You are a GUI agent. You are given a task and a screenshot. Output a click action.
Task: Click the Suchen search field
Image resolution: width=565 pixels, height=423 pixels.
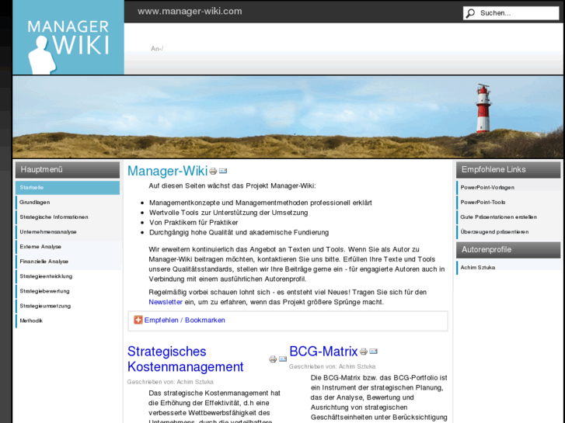coord(511,13)
